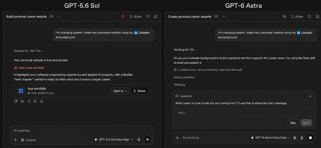Open the 'GPT-5.6 Sol Extra High' model dropdown

pos(114,140)
